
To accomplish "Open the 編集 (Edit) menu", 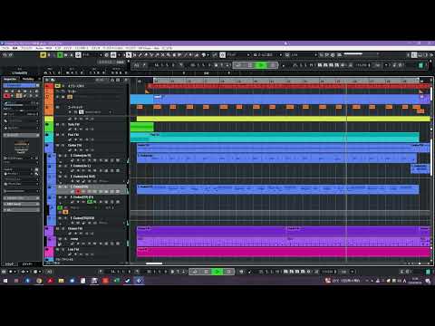I will tap(14, 48).
